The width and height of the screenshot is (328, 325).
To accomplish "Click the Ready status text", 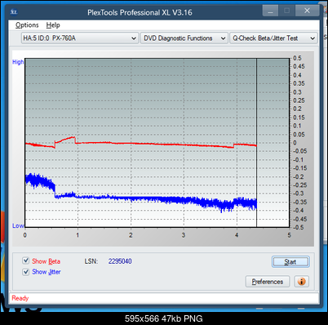I will (20, 298).
